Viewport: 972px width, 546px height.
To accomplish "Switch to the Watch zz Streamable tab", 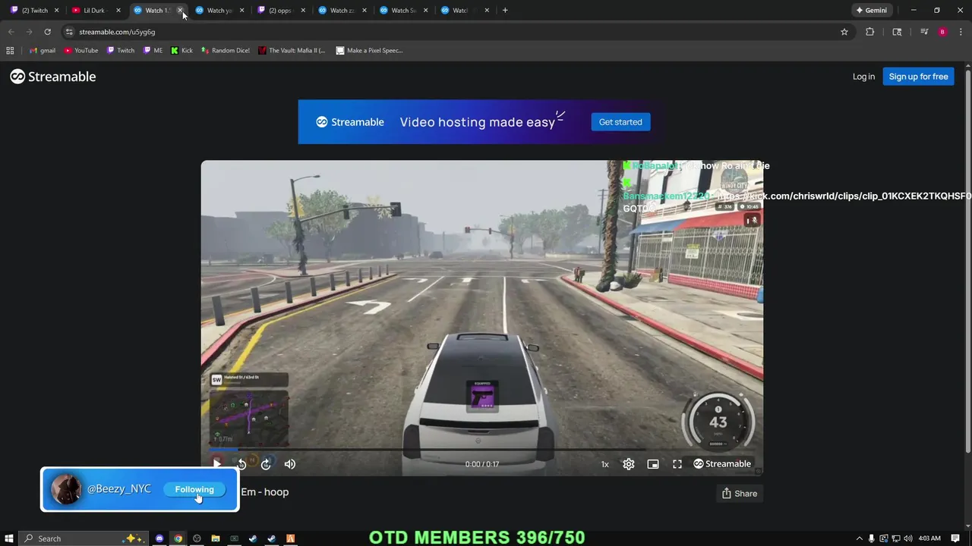I will click(x=342, y=11).
